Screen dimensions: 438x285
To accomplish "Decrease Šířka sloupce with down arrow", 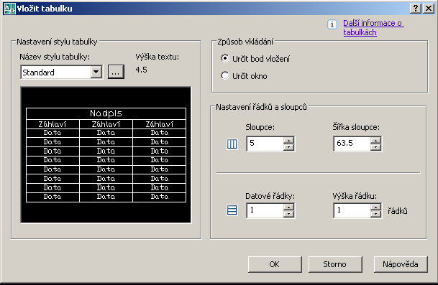I will [x=375, y=147].
